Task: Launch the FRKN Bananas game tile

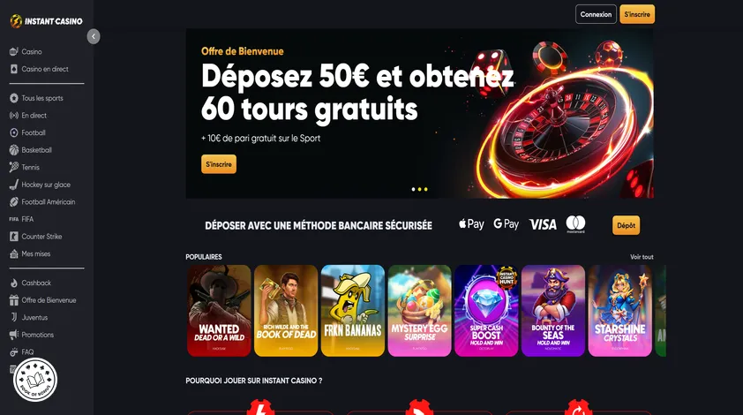Action: pyautogui.click(x=353, y=311)
